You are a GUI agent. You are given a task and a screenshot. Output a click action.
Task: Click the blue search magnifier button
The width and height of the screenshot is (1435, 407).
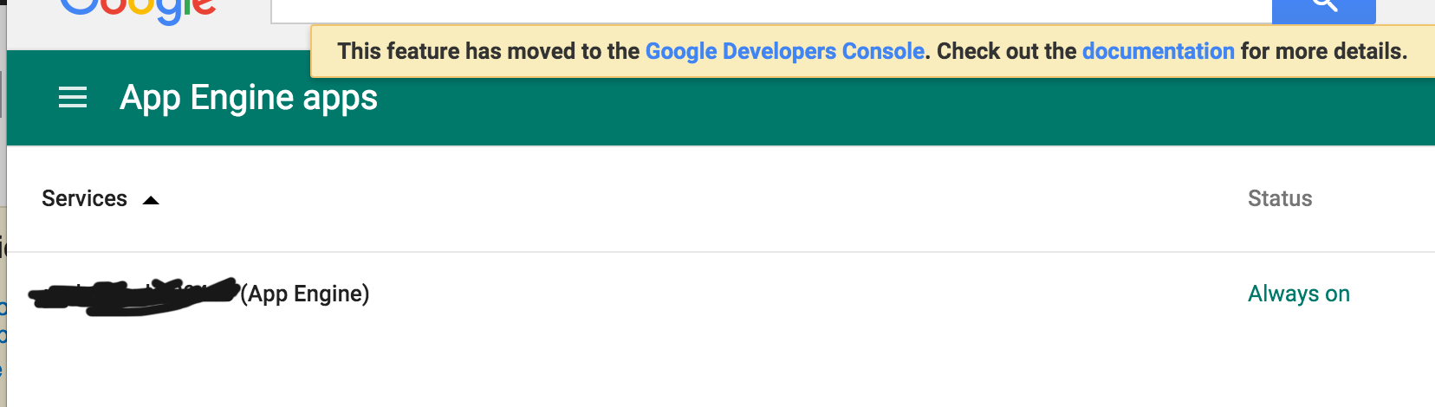pyautogui.click(x=1323, y=10)
